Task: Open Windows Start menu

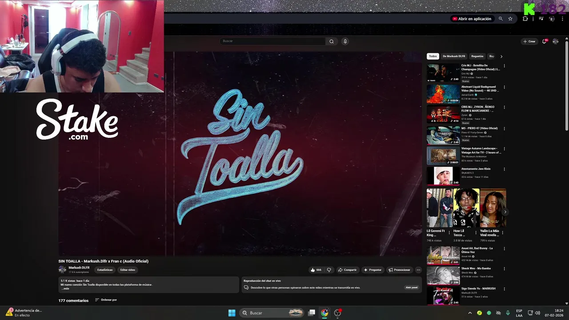Action: click(232, 313)
